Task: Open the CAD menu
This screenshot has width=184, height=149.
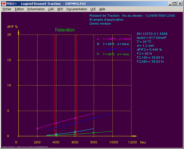Action: coord(51,9)
